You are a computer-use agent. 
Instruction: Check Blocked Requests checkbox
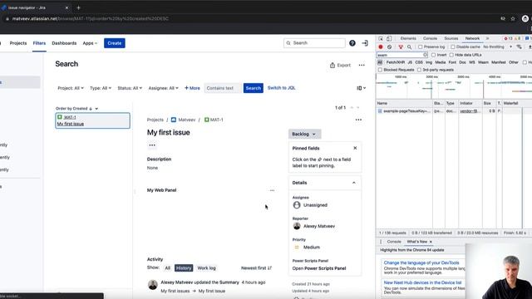(x=380, y=70)
